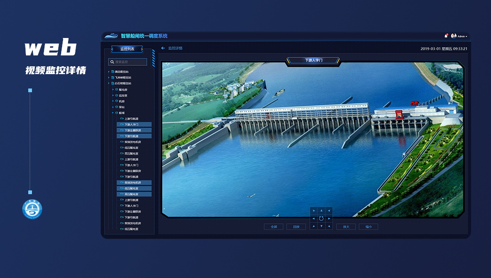Click the circular reset icon in PTZ pad
The height and width of the screenshot is (278, 491).
[321, 219]
